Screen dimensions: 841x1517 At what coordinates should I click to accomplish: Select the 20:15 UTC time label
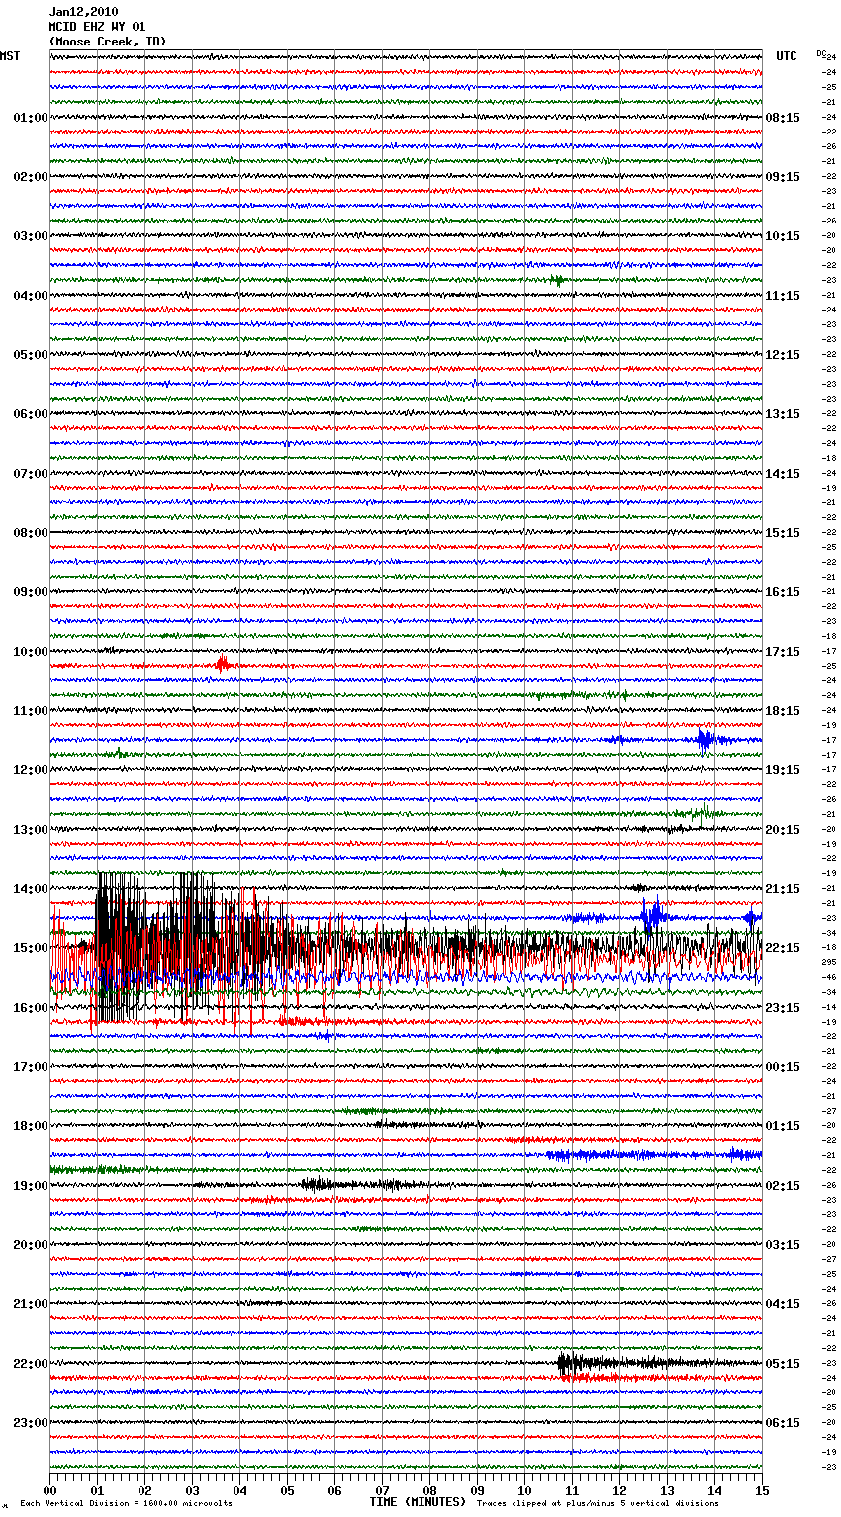[x=783, y=830]
